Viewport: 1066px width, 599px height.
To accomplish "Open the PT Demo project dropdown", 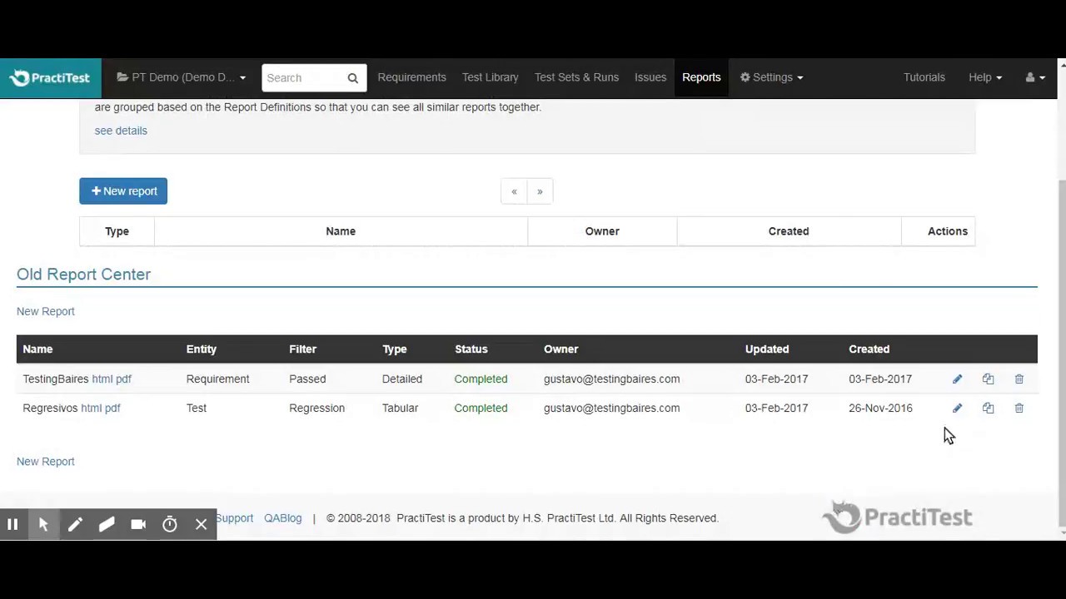I will click(x=181, y=77).
